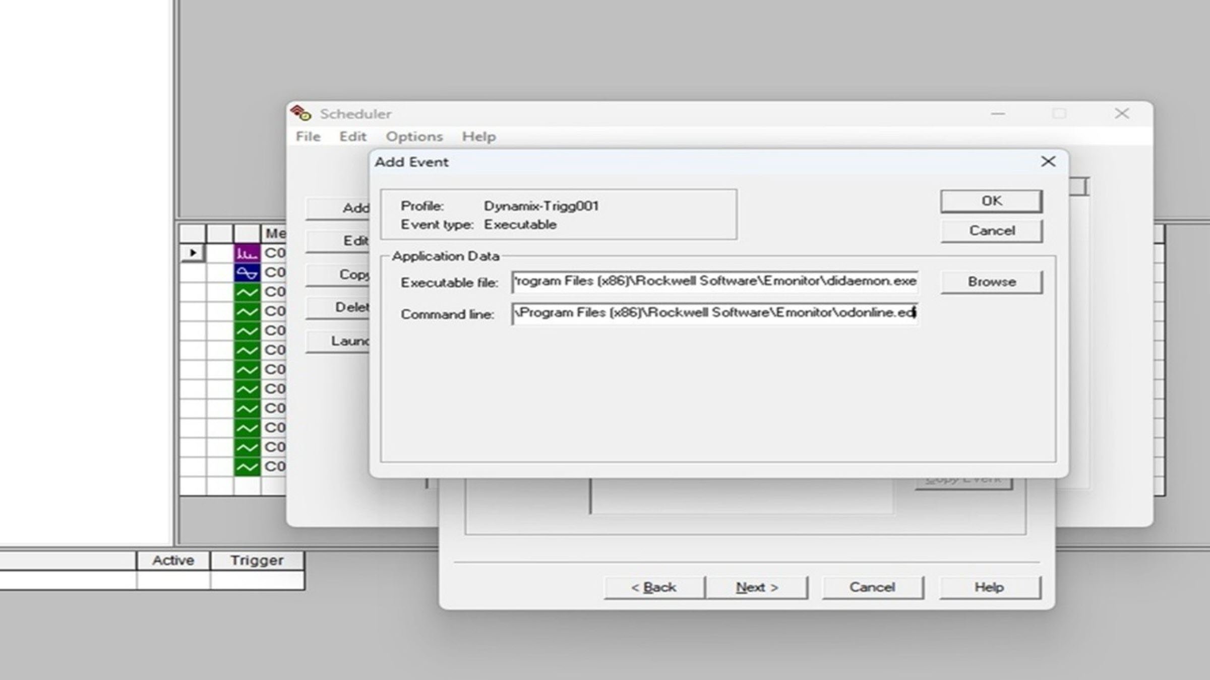Image resolution: width=1210 pixels, height=680 pixels.
Task: Minimize the Scheduler window
Action: pyautogui.click(x=998, y=114)
